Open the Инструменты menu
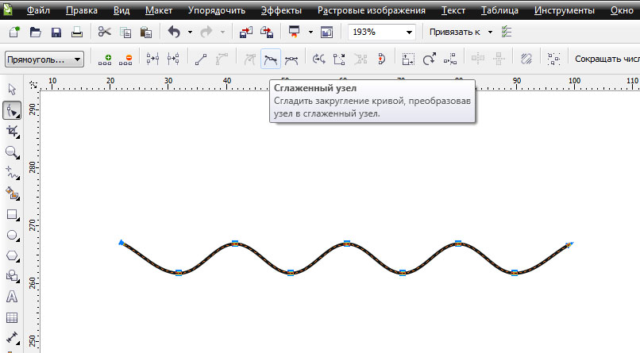640x353 pixels. tap(565, 10)
